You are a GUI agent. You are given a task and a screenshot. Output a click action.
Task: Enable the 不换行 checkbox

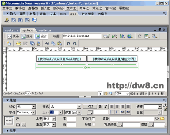click(93, 119)
